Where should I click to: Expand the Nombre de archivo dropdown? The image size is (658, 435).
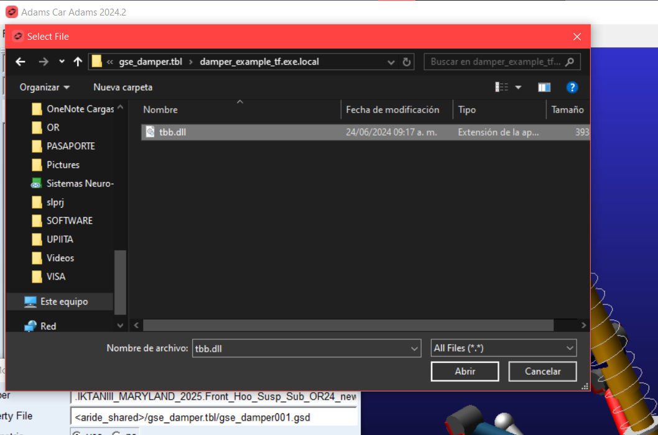pyautogui.click(x=414, y=349)
